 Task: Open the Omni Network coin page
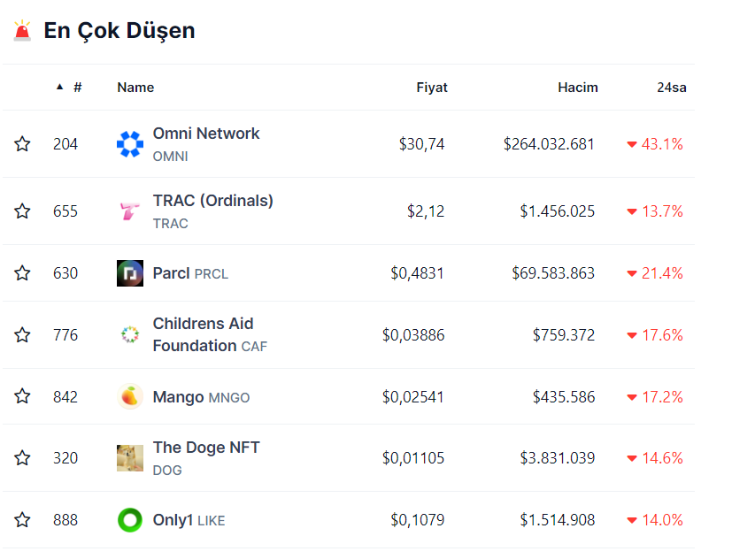[206, 134]
